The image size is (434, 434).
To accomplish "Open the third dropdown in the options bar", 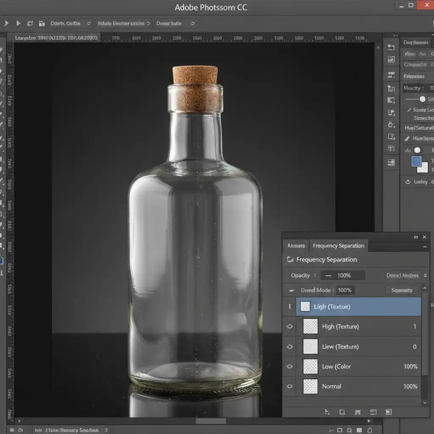I will (175, 23).
